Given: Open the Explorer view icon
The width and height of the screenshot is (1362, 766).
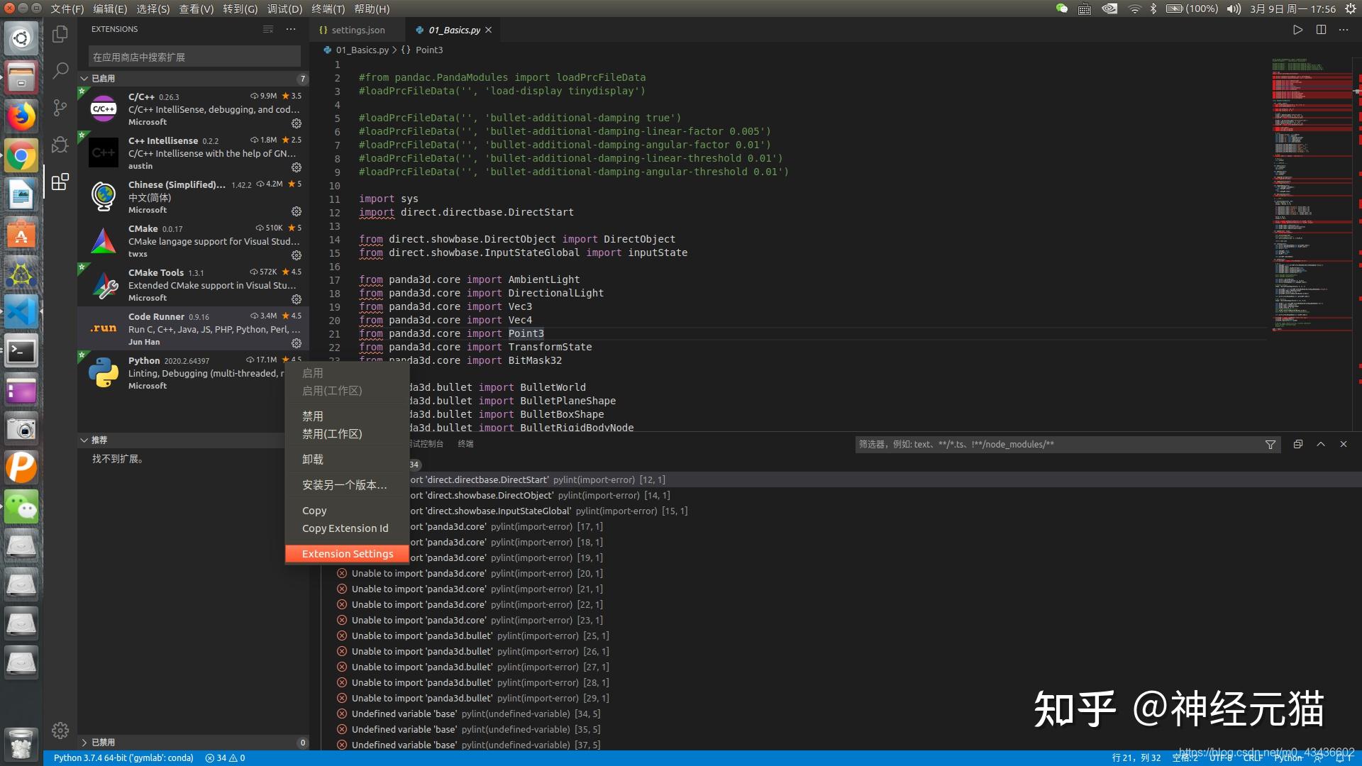Looking at the screenshot, I should coord(60,33).
